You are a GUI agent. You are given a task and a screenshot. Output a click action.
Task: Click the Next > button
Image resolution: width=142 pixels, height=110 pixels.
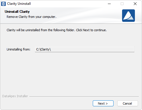point(103,103)
